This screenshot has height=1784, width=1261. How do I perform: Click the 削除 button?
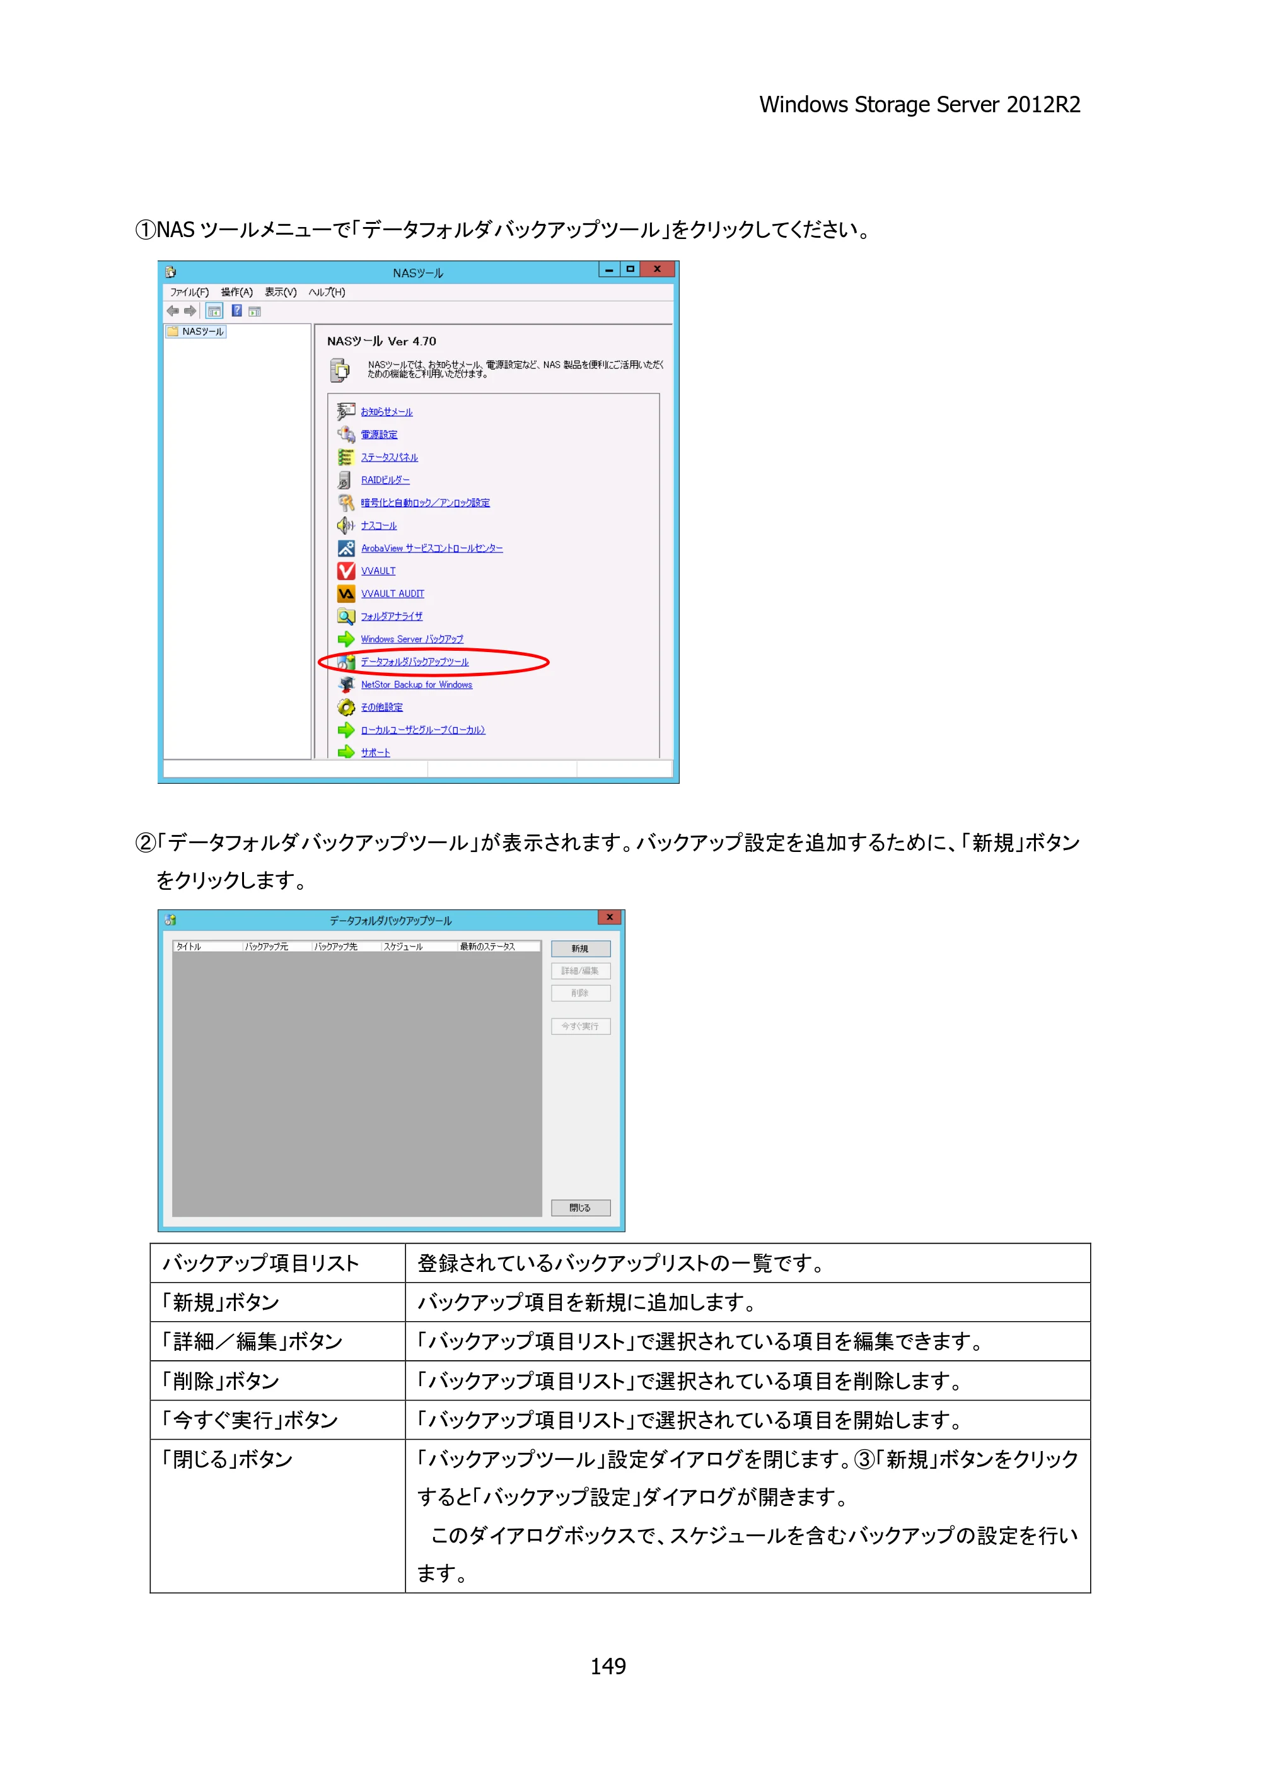tap(581, 992)
